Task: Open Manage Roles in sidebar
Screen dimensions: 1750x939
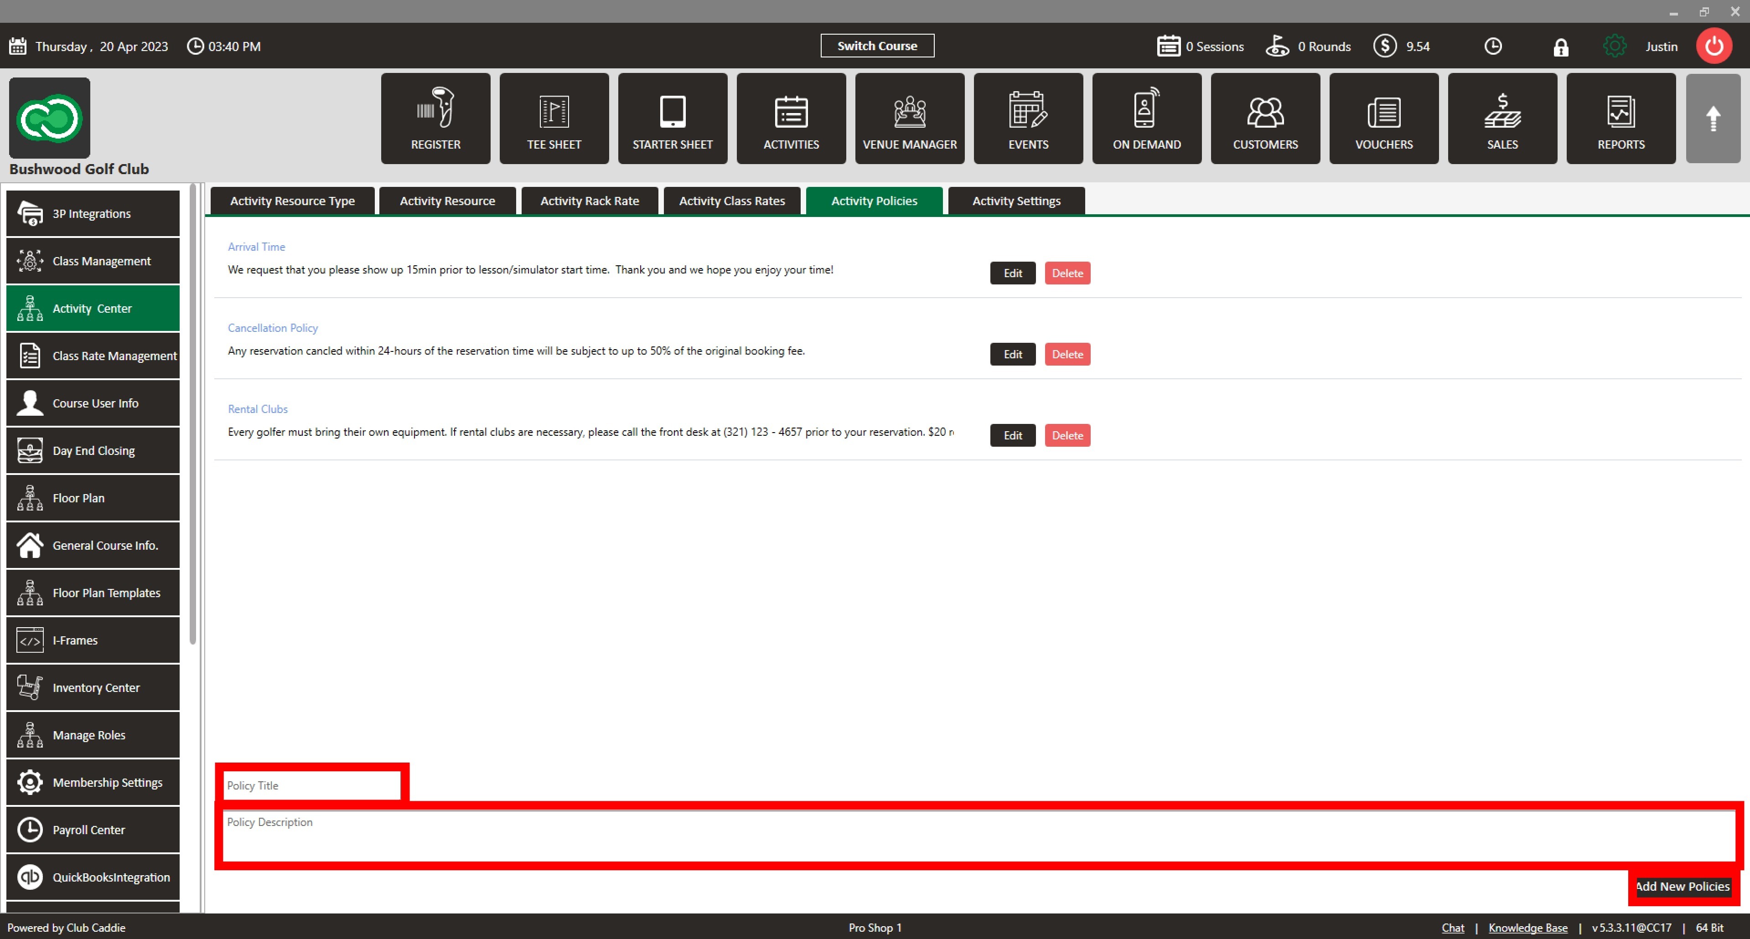Action: [x=93, y=735]
